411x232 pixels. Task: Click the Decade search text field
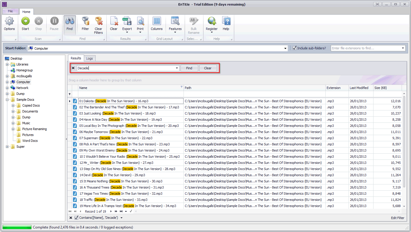click(126, 68)
